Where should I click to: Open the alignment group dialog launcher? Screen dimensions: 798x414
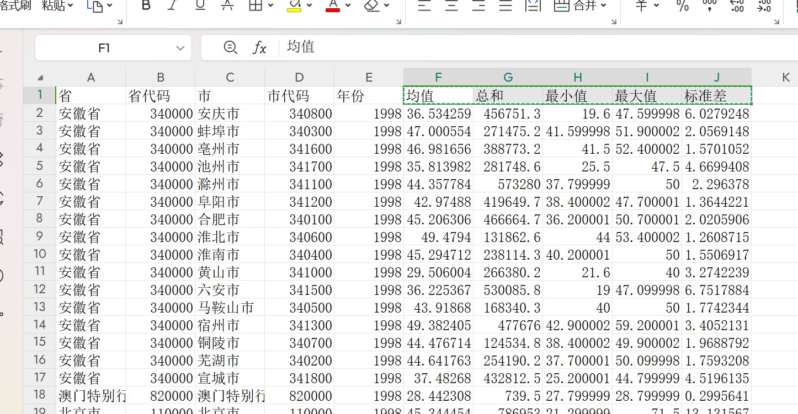click(x=614, y=21)
